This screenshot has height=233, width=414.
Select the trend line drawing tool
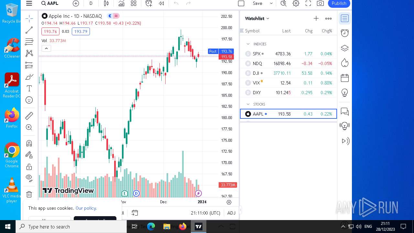tap(29, 30)
